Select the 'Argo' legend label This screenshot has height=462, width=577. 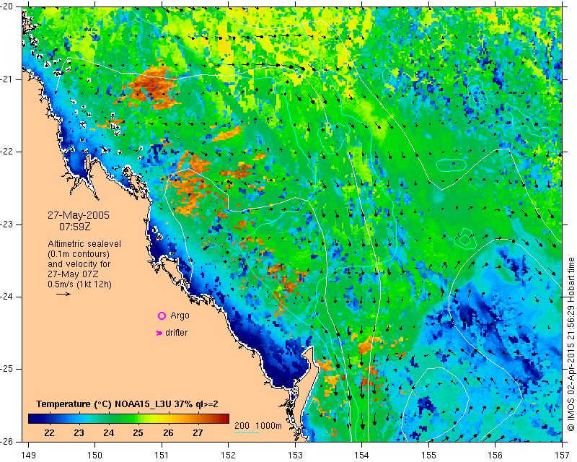click(x=180, y=315)
